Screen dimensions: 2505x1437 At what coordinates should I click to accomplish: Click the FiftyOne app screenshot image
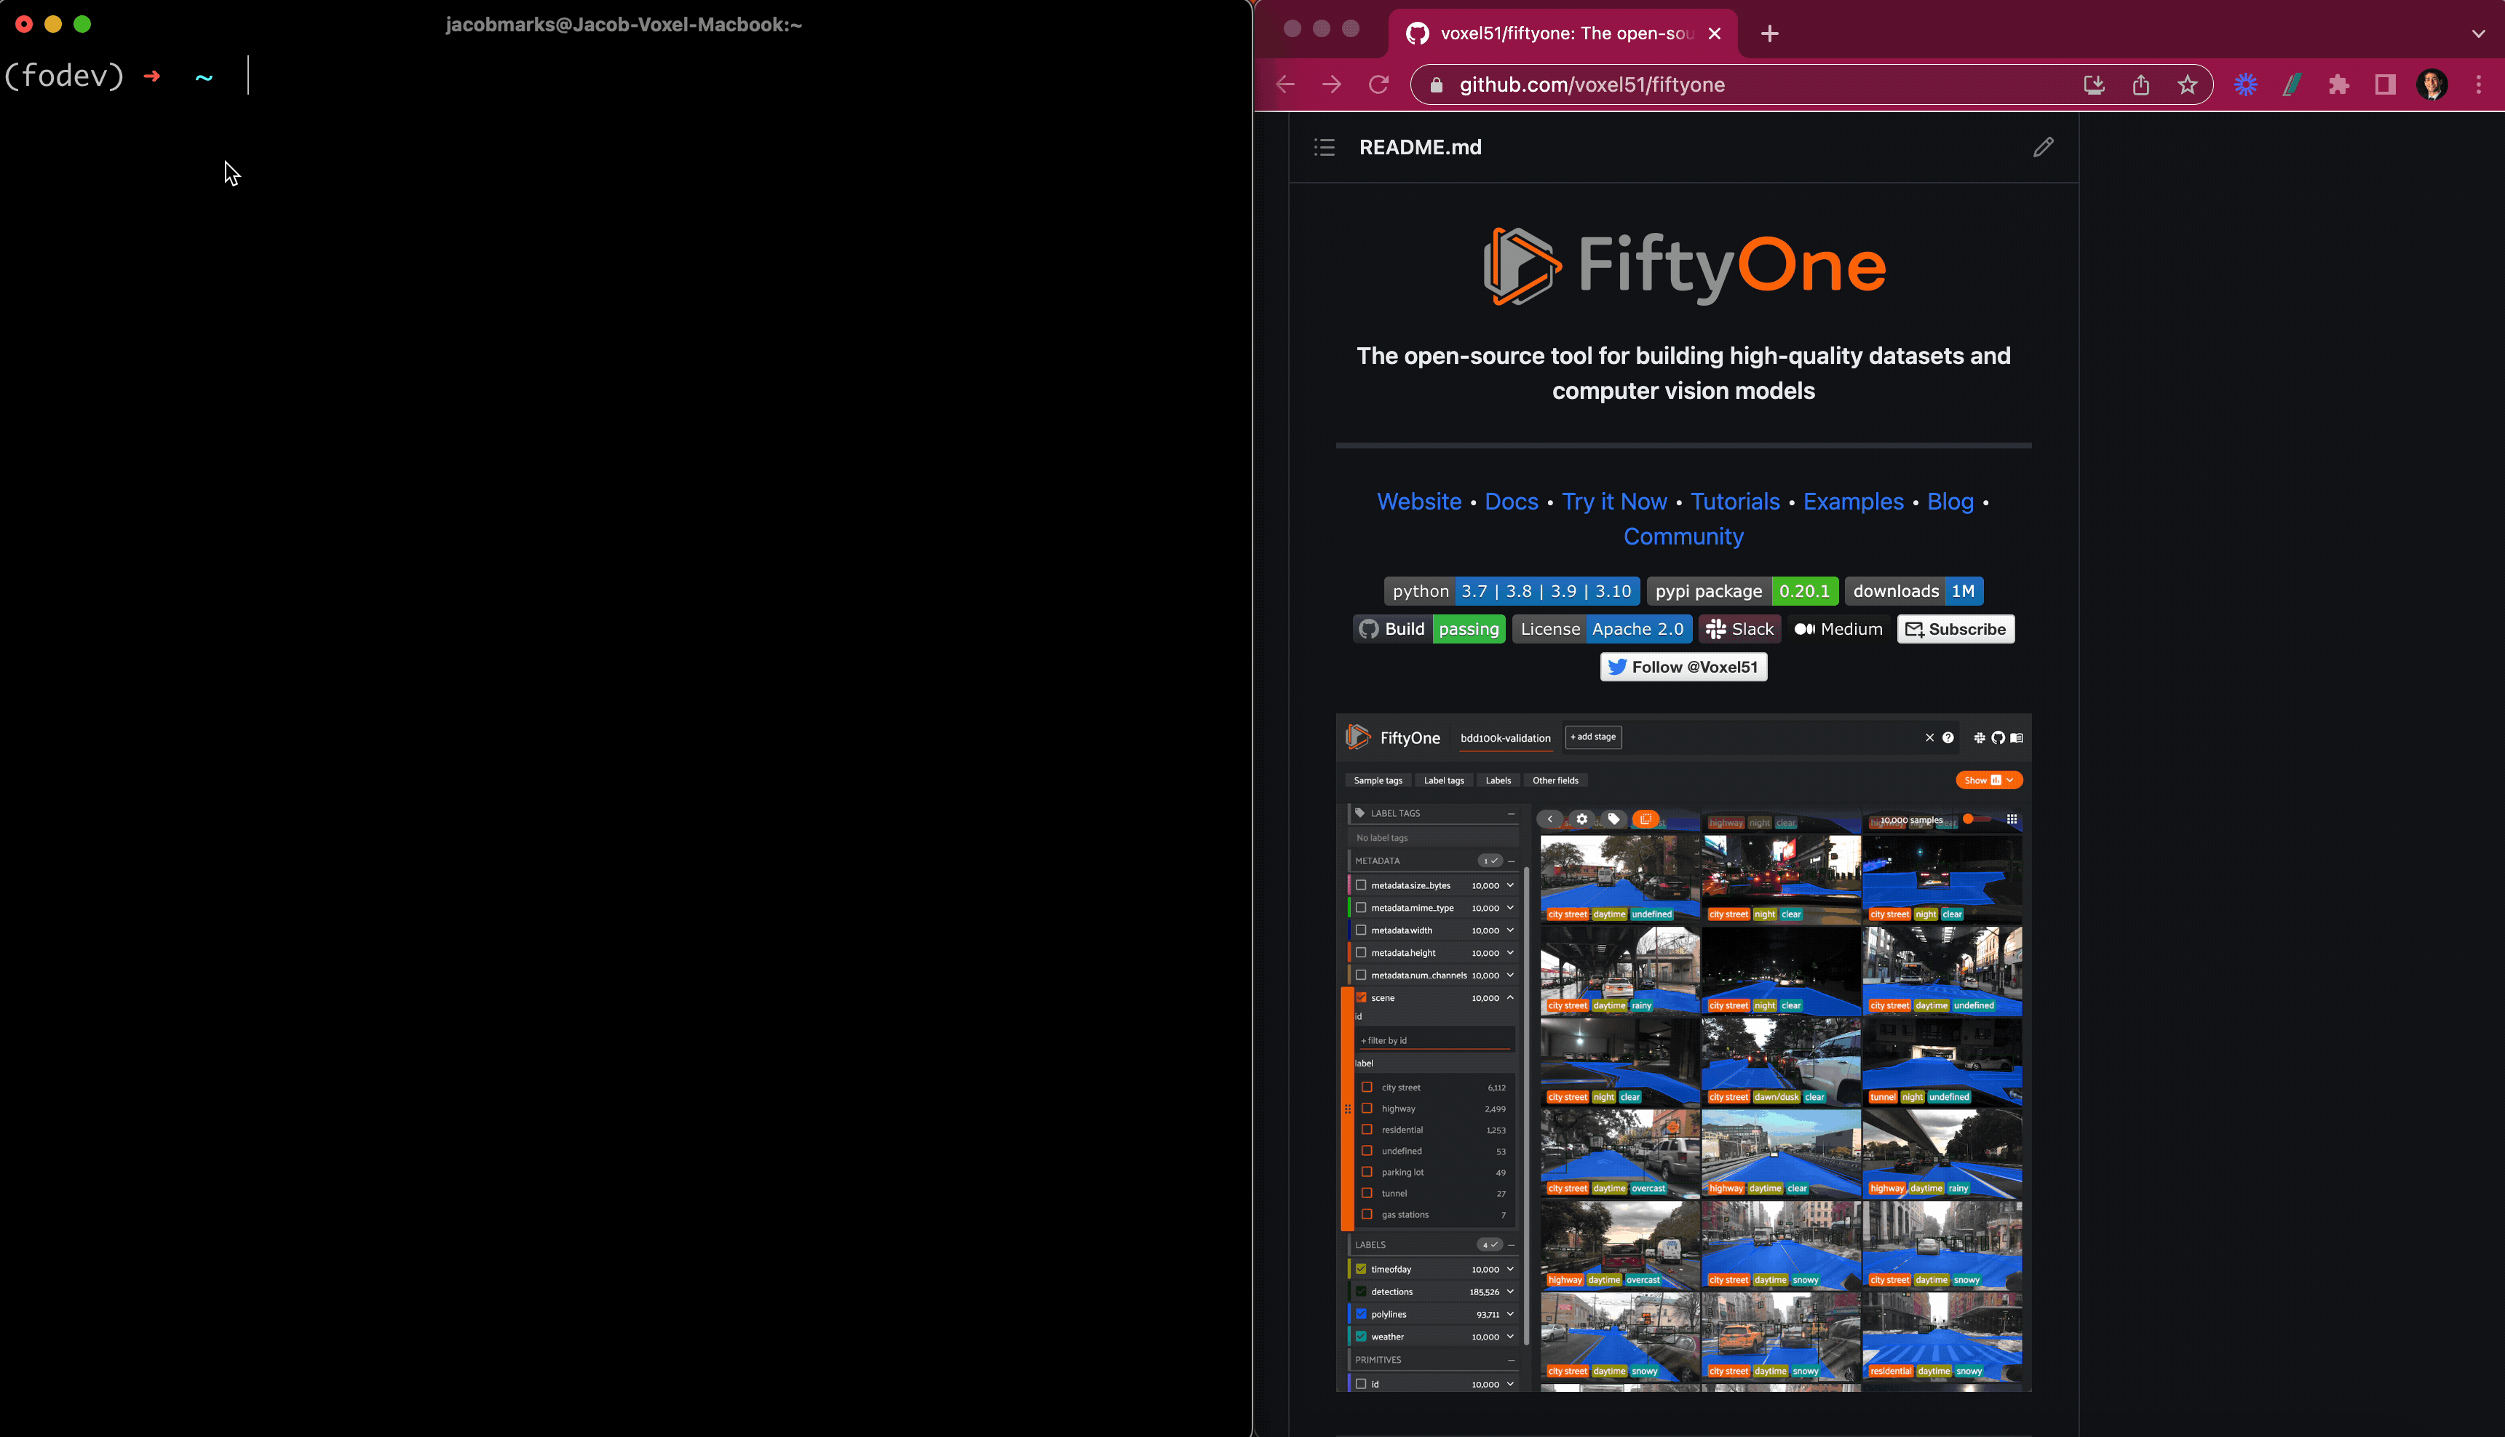click(1683, 1052)
